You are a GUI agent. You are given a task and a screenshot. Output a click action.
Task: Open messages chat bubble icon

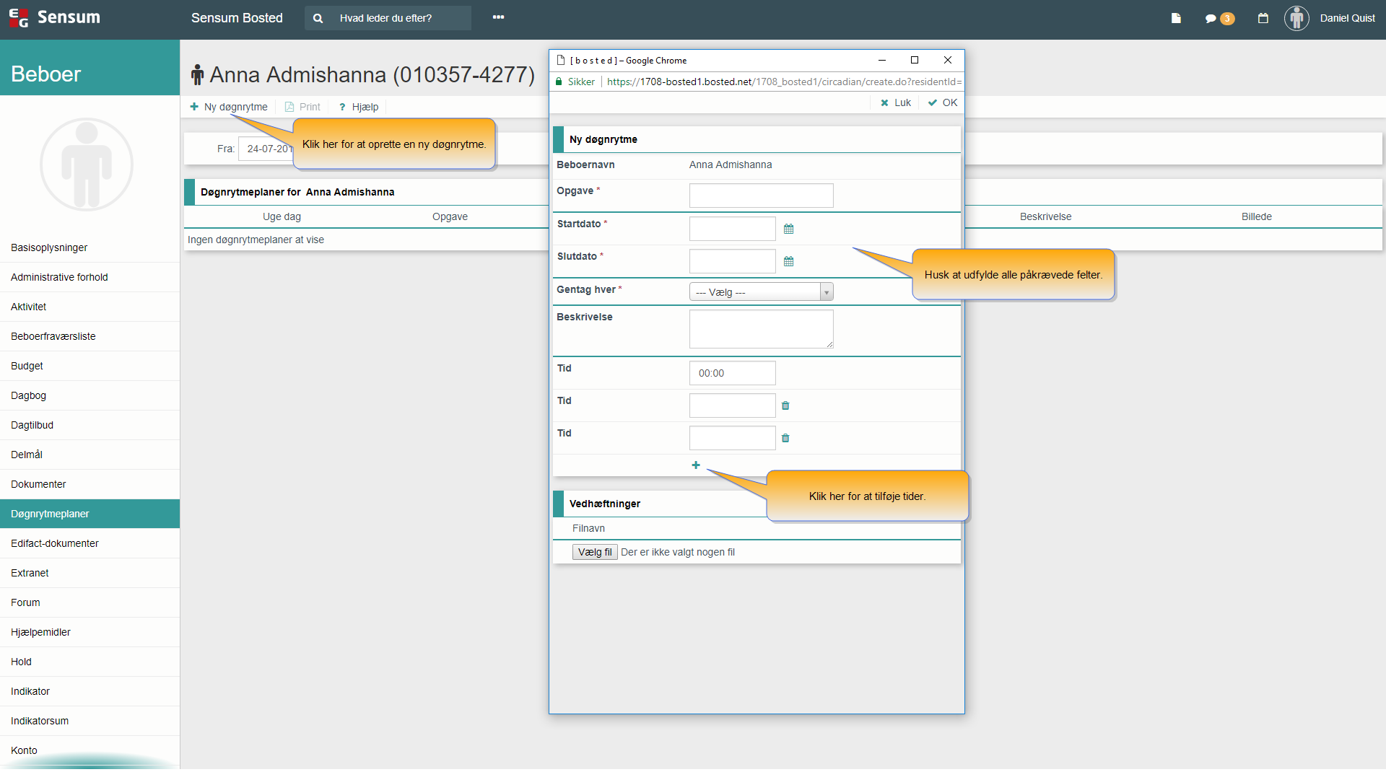pos(1211,19)
